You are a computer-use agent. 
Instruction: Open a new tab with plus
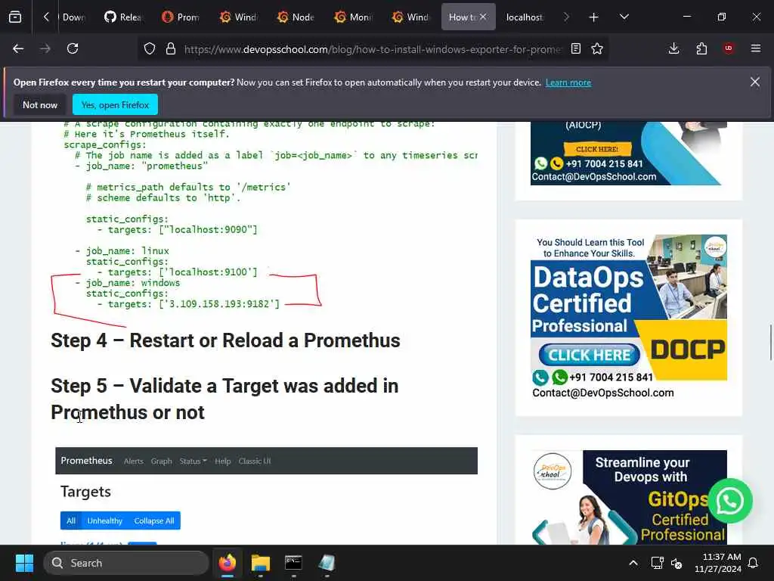(x=594, y=17)
